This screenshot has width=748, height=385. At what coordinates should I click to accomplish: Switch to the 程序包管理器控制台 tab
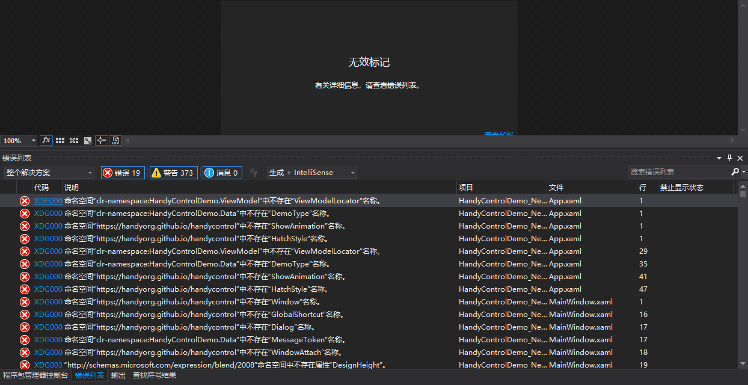click(x=35, y=375)
